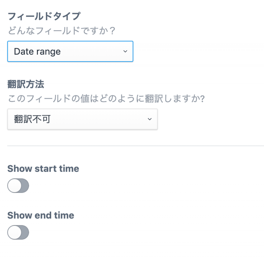Click the white knob of Show end time switch

pos(14,233)
